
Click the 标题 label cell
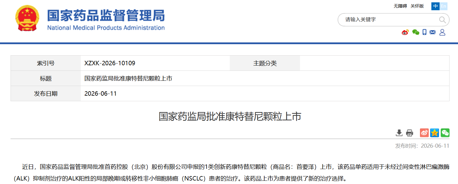pyautogui.click(x=46, y=78)
